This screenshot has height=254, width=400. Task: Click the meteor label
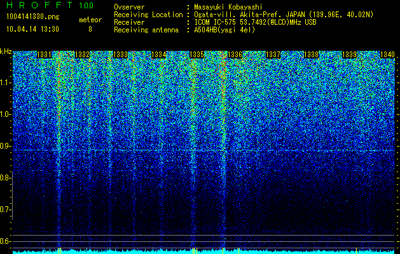click(x=90, y=20)
